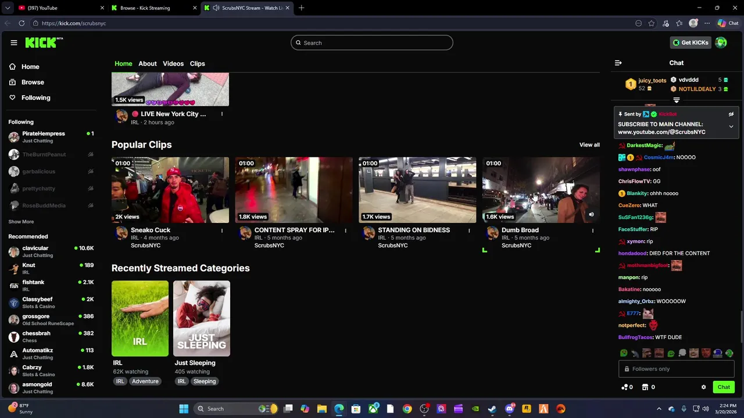Click the search field on Kick
The height and width of the screenshot is (418, 744).
tap(372, 42)
